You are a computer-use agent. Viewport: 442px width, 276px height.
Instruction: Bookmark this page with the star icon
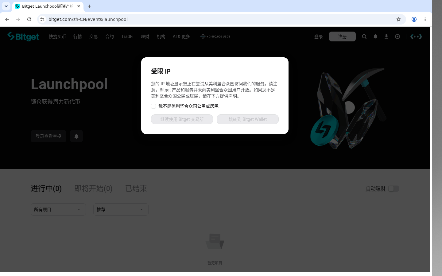click(399, 19)
